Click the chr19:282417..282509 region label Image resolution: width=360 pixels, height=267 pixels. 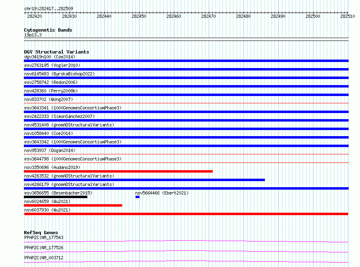[x=49, y=9]
